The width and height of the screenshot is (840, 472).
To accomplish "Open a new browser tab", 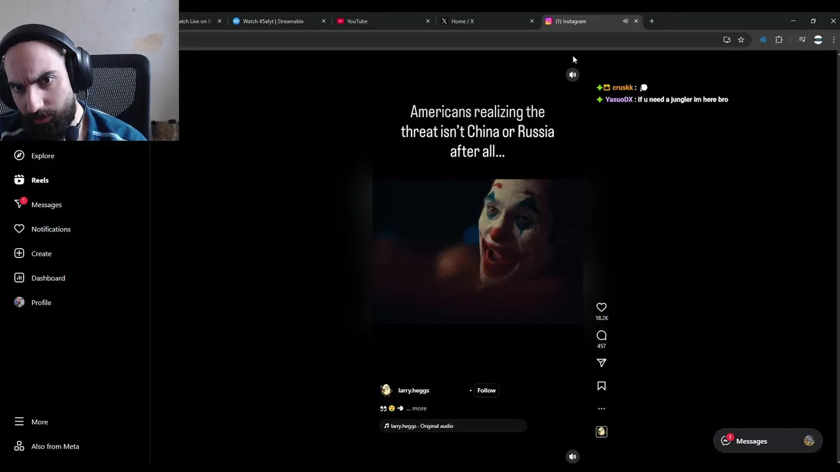I will 652,21.
